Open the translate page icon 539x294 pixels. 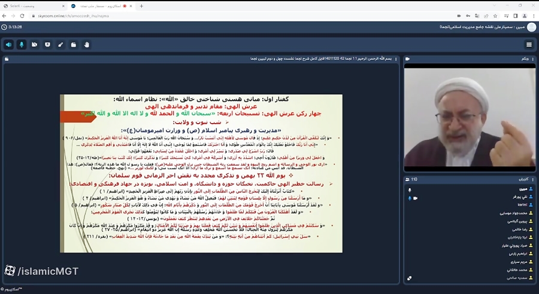click(x=477, y=16)
